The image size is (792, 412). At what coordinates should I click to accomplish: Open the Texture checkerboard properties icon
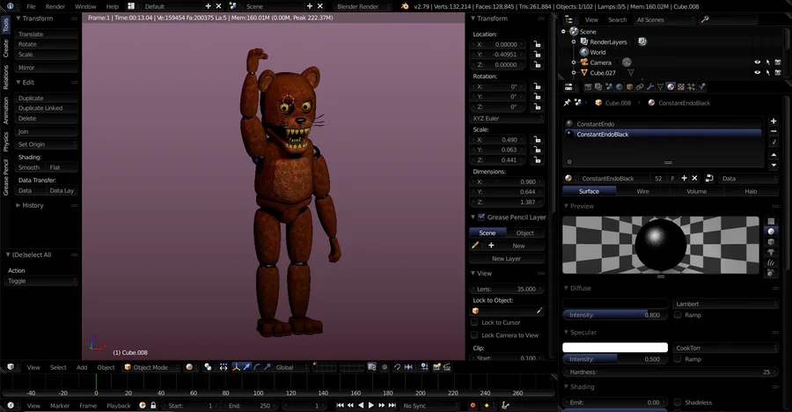tap(681, 87)
